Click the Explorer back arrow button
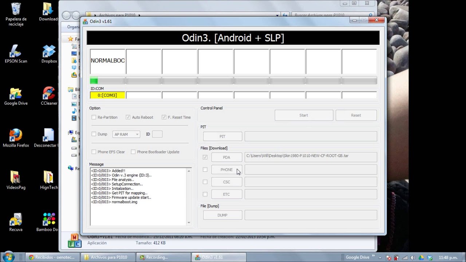The height and width of the screenshot is (262, 466). [x=66, y=15]
